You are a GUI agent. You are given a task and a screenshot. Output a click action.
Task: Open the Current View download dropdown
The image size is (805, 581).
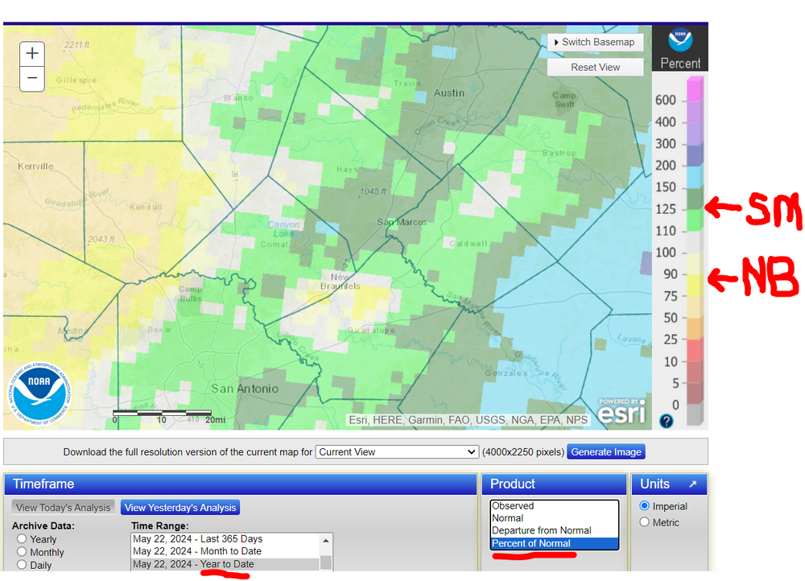(397, 452)
